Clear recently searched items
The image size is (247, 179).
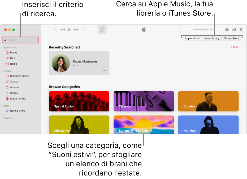[x=235, y=47]
